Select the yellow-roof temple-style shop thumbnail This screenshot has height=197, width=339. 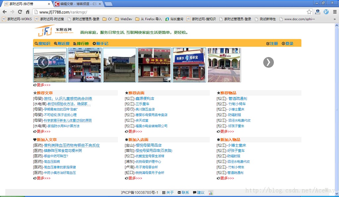coord(85,65)
